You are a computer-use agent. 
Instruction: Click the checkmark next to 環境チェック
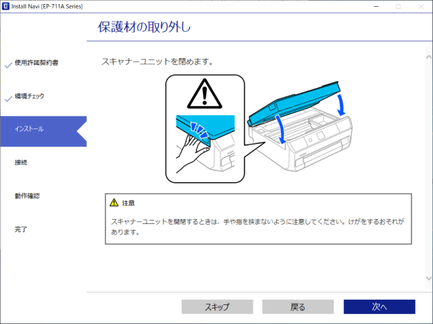[x=8, y=98]
